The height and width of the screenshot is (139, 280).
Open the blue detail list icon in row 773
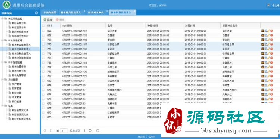point(266,53)
